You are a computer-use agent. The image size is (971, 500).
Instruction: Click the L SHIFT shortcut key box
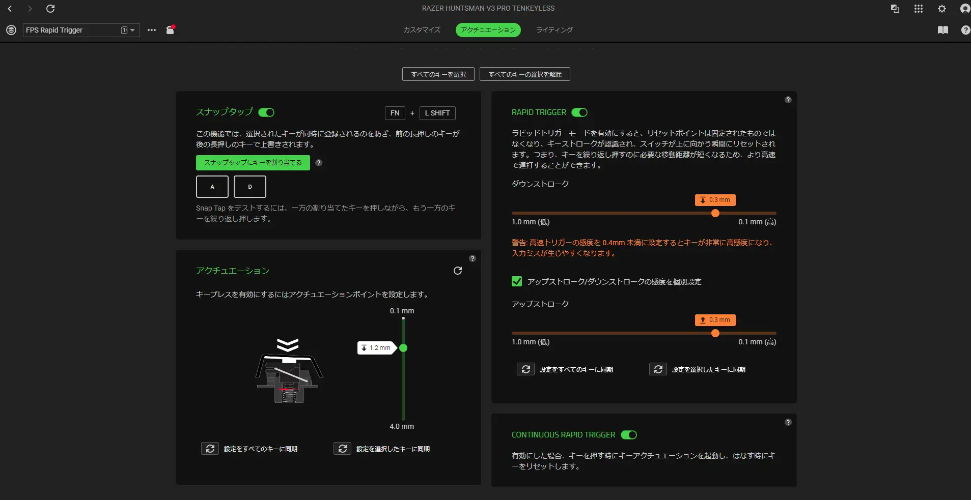[x=437, y=113]
